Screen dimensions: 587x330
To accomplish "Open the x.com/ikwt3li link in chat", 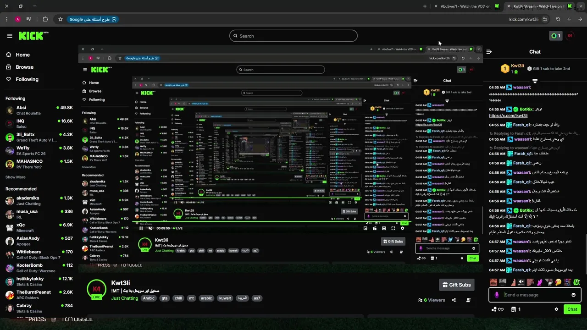I will 508,116.
